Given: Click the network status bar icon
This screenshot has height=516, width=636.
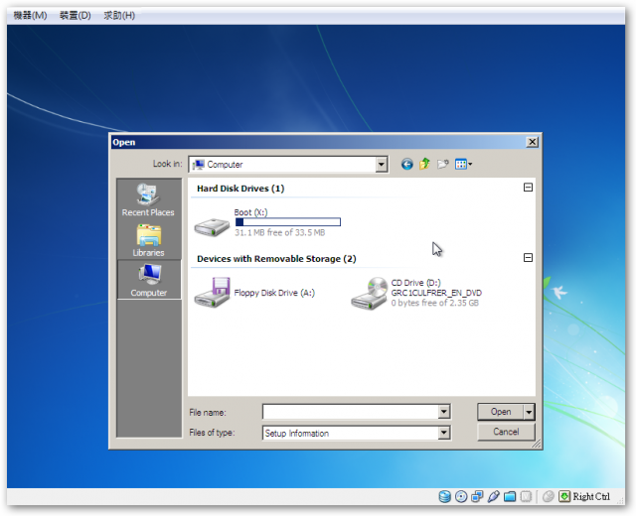Looking at the screenshot, I should pos(477,496).
